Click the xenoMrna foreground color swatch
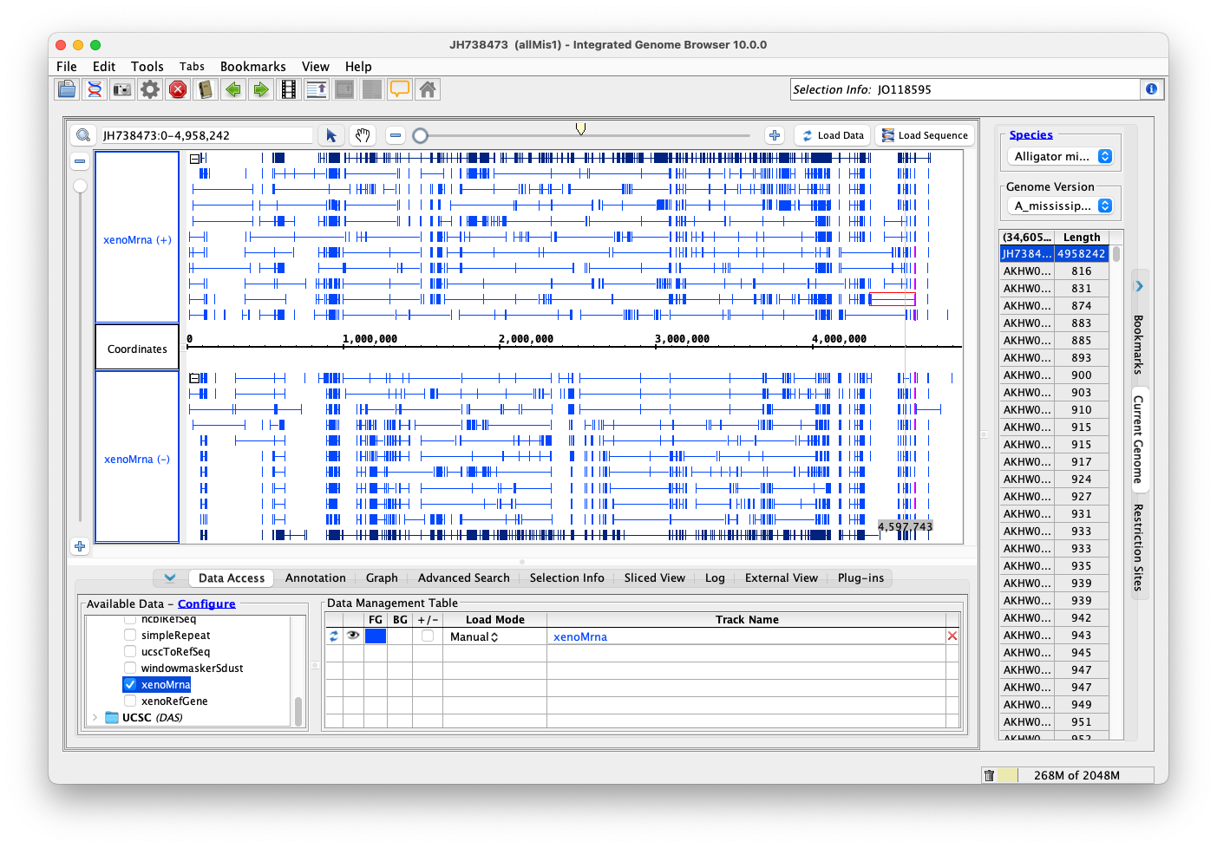Viewport: 1217px width, 848px height. click(x=376, y=636)
